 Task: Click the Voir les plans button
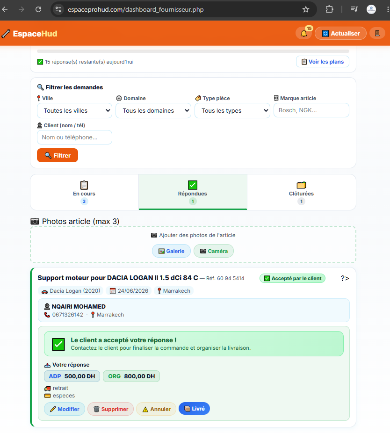[323, 62]
